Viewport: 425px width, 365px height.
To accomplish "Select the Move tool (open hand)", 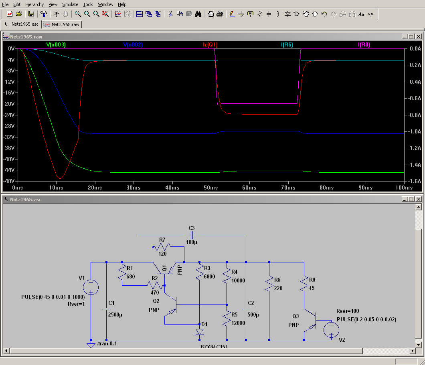I will [306, 14].
